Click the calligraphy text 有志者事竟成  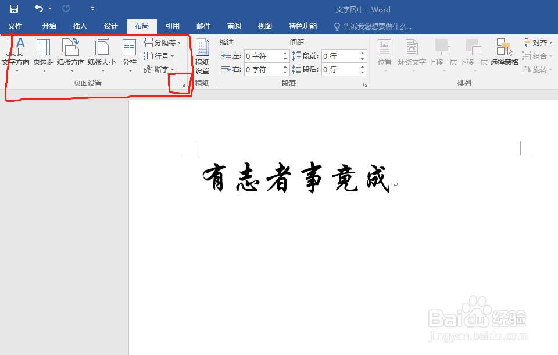[x=296, y=177]
